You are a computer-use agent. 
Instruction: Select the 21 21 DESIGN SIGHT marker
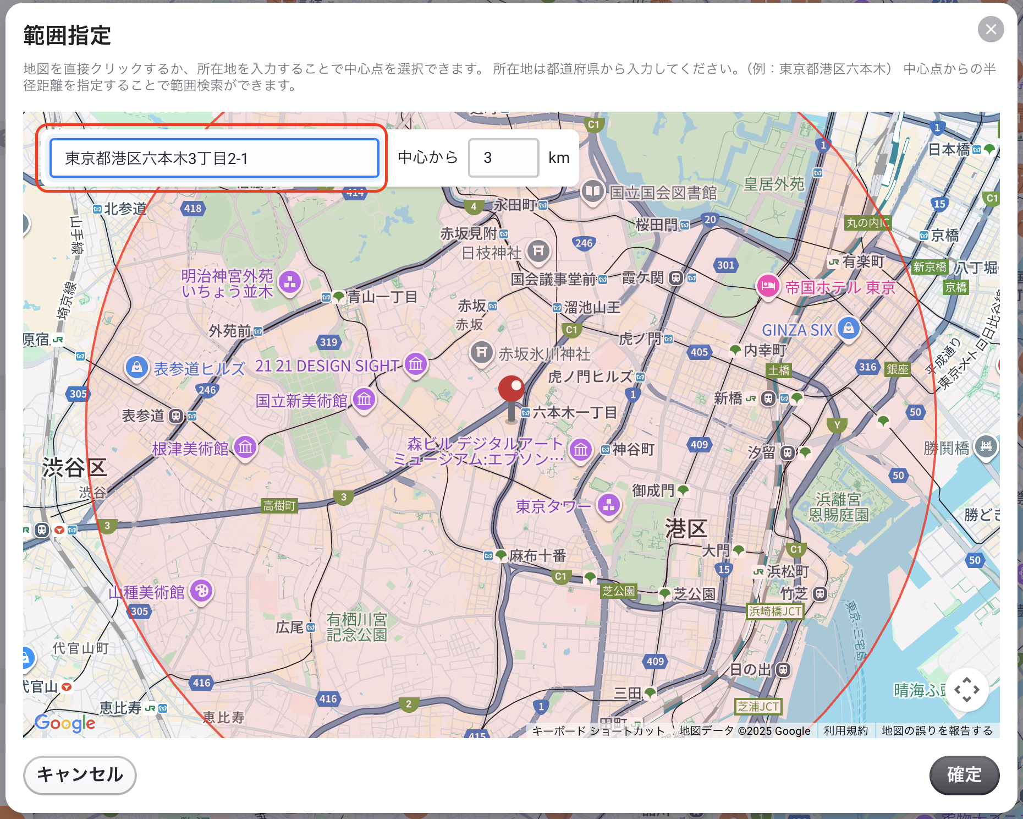click(x=416, y=365)
